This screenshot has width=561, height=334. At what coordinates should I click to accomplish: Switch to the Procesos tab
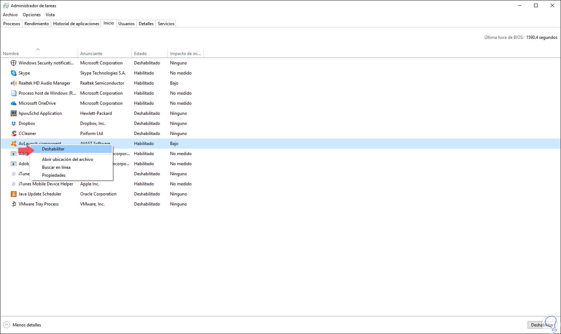[x=12, y=24]
